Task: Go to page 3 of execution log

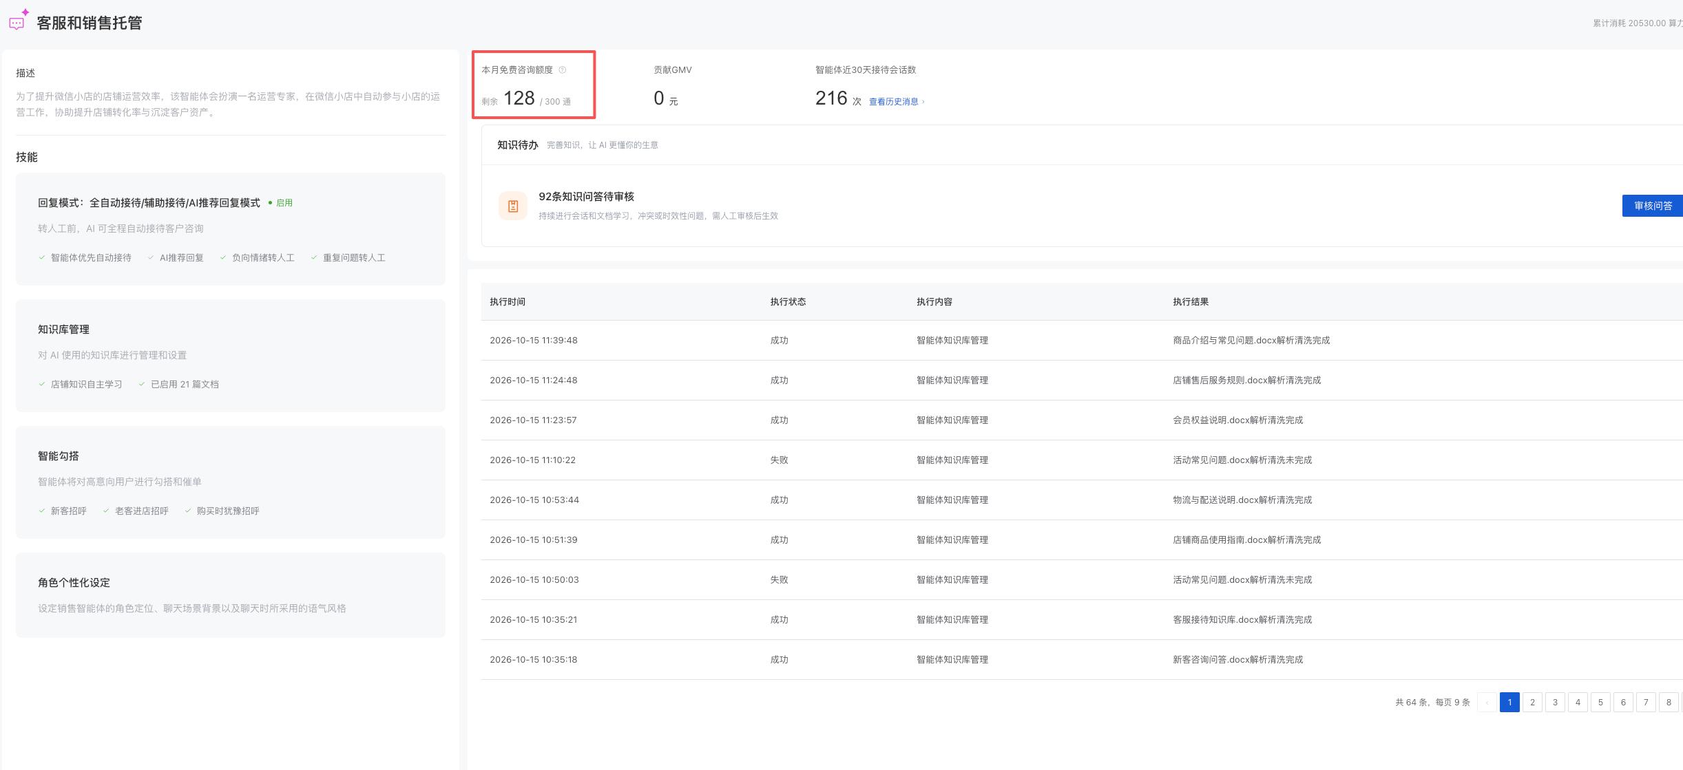Action: [x=1555, y=702]
